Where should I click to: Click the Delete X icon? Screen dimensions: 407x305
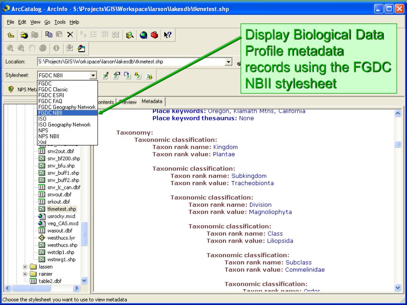click(70, 35)
